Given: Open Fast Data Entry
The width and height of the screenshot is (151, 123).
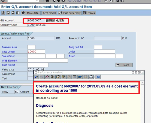Looking at the screenshot, I should pos(70,13).
